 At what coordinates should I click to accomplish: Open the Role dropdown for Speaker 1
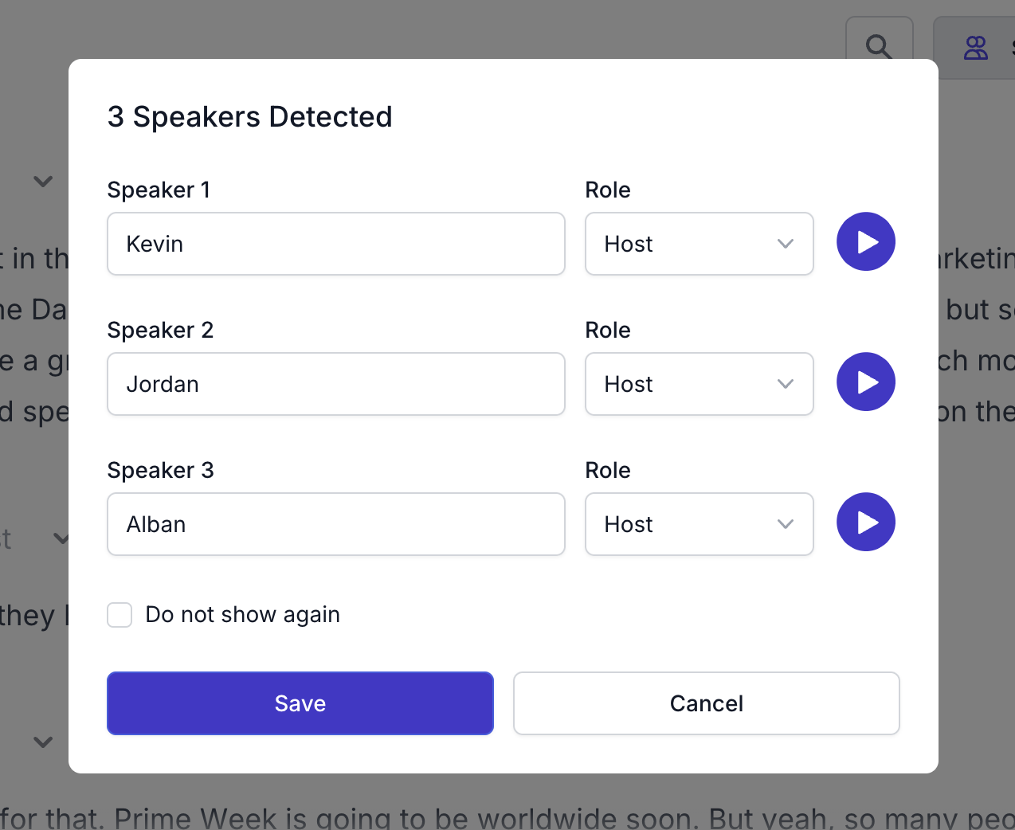point(699,244)
